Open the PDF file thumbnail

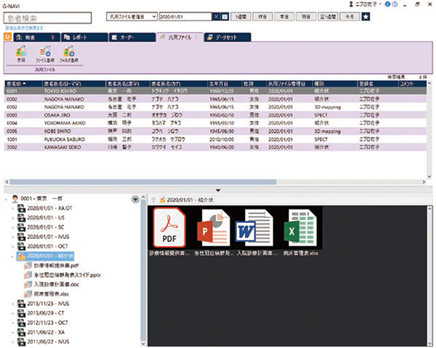[169, 228]
